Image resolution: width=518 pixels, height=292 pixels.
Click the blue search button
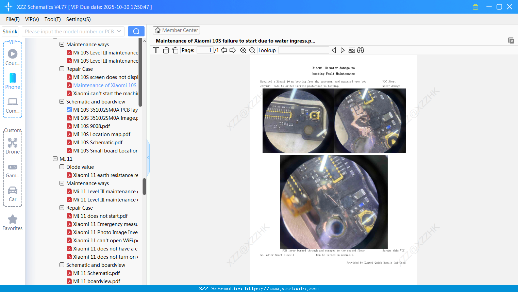(136, 31)
